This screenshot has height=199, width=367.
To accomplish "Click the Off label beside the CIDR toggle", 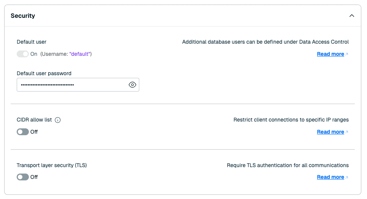I will [34, 132].
